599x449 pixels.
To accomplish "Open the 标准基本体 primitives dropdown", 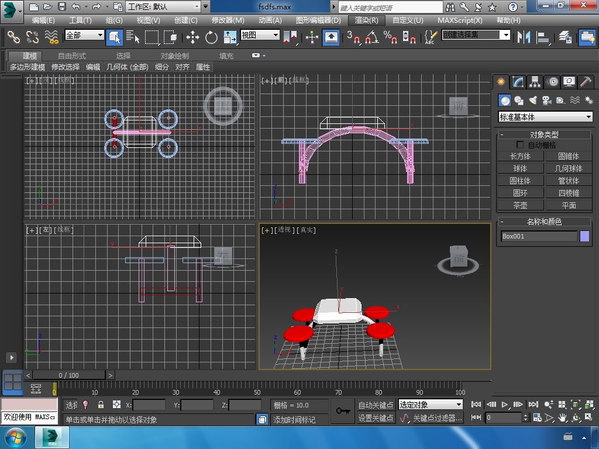I will pos(545,117).
